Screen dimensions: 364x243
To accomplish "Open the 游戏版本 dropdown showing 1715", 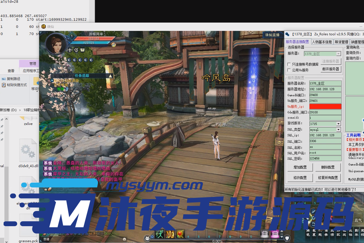I will tap(338, 124).
